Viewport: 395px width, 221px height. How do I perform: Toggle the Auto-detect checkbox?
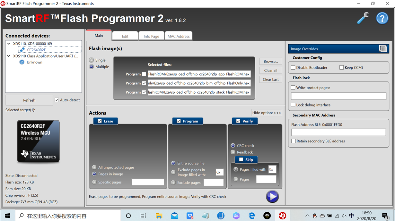(57, 100)
